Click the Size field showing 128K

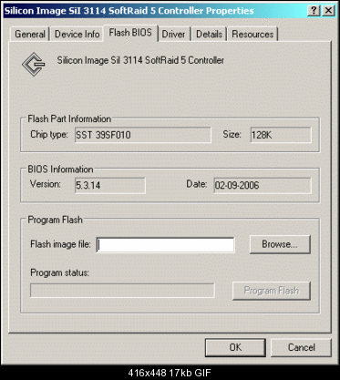(281, 135)
